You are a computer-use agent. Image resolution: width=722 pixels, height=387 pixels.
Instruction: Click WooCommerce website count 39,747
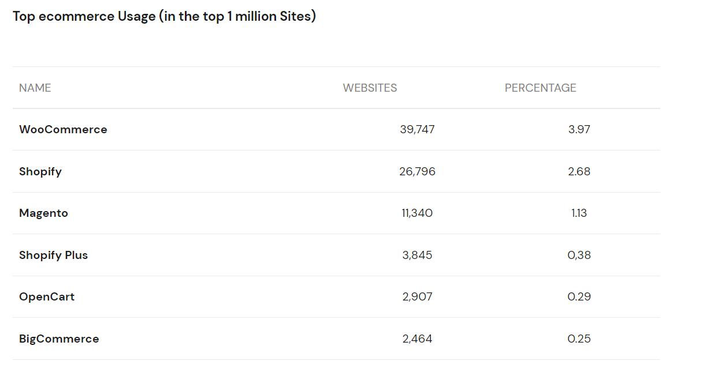pyautogui.click(x=417, y=129)
